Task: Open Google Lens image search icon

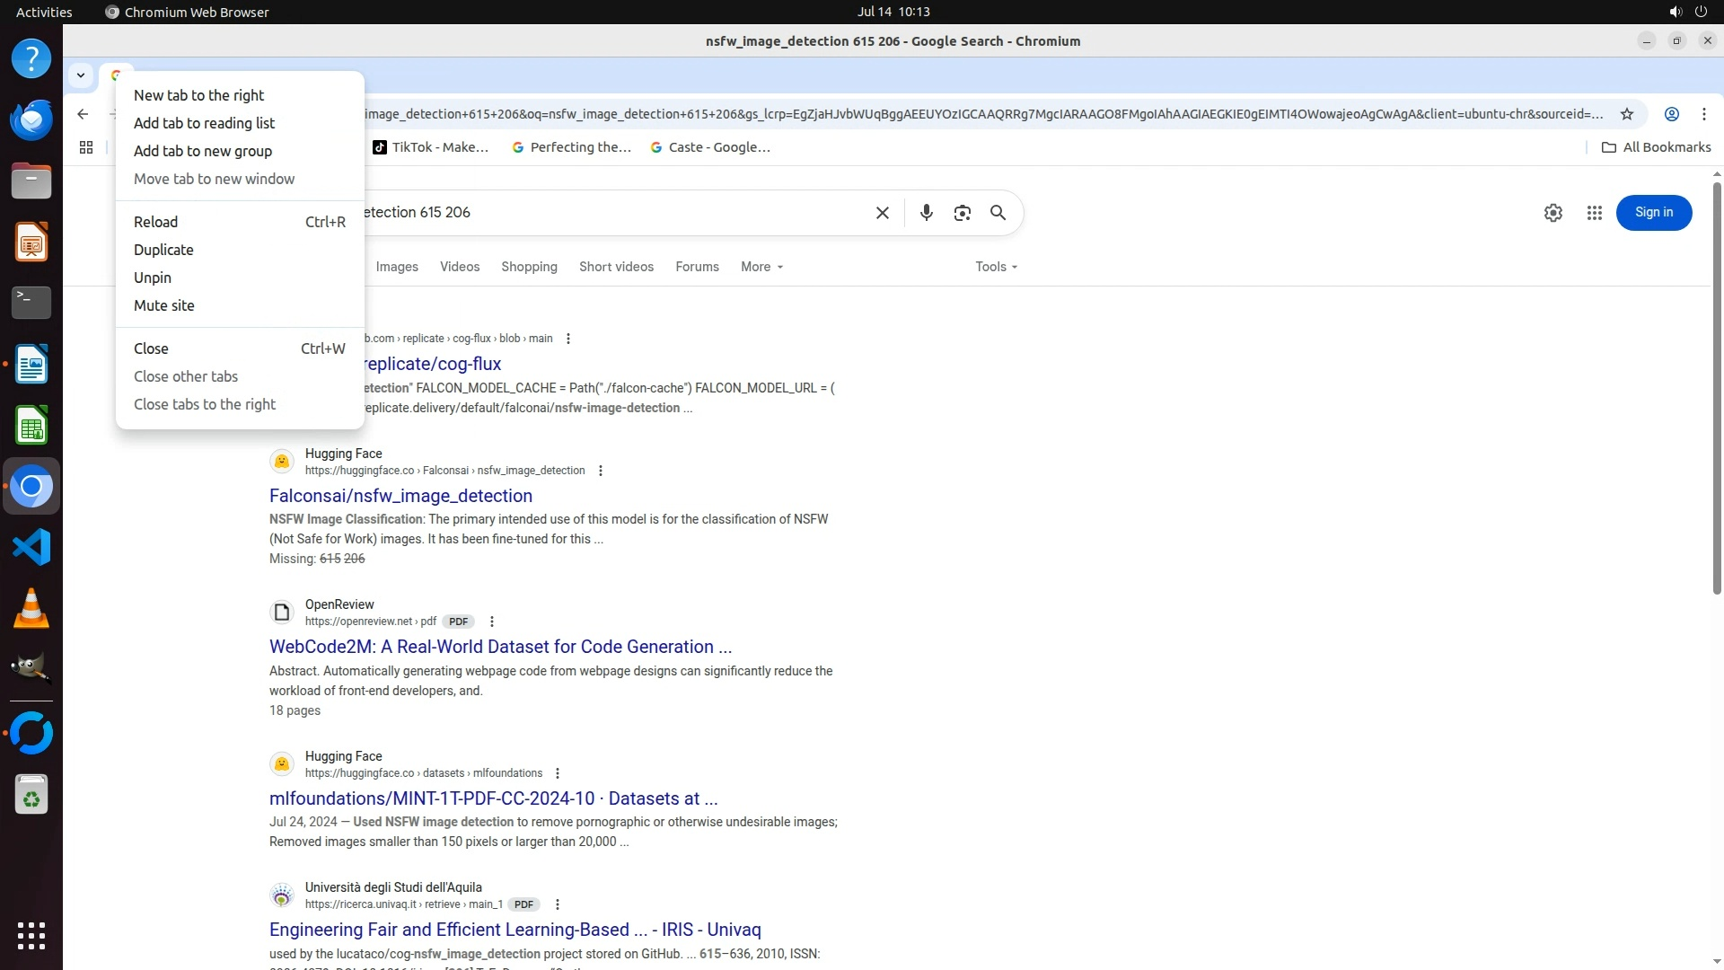Action: 962,213
